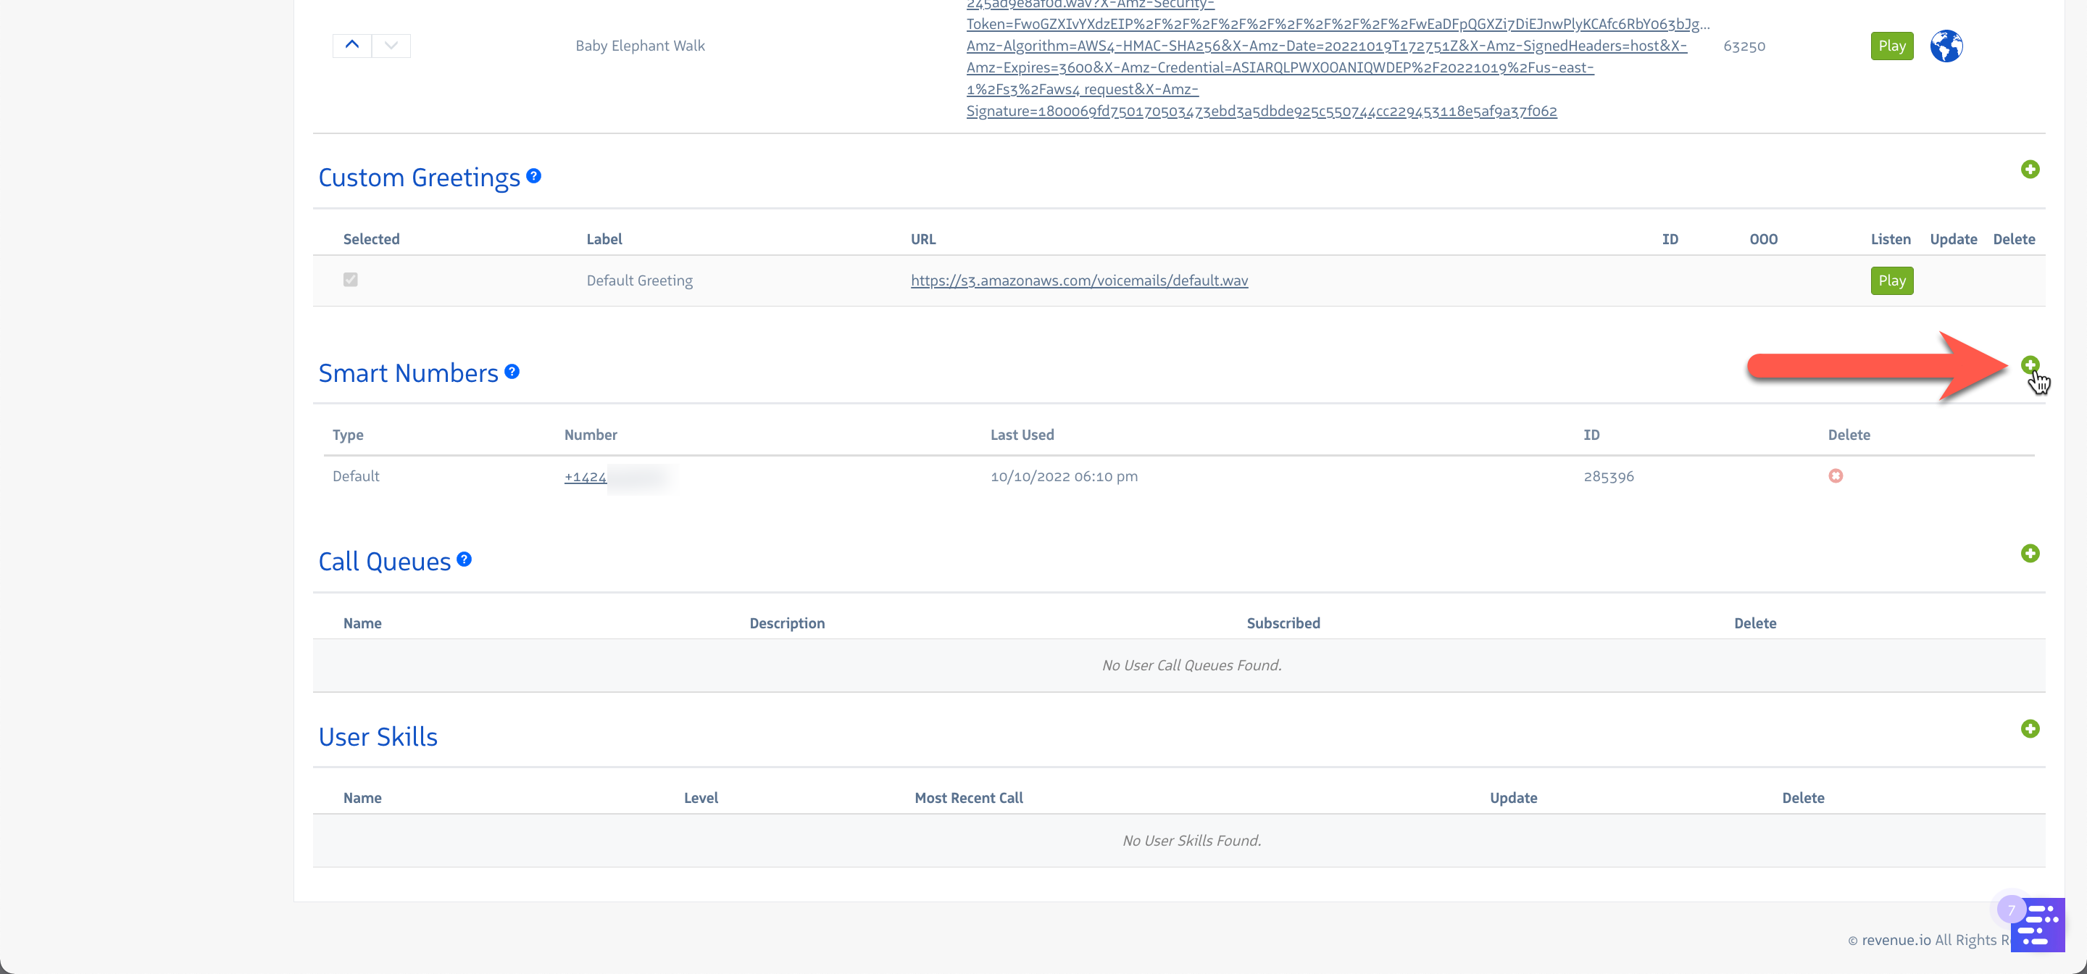Add a new User Skill
This screenshot has height=974, width=2087.
click(2030, 728)
